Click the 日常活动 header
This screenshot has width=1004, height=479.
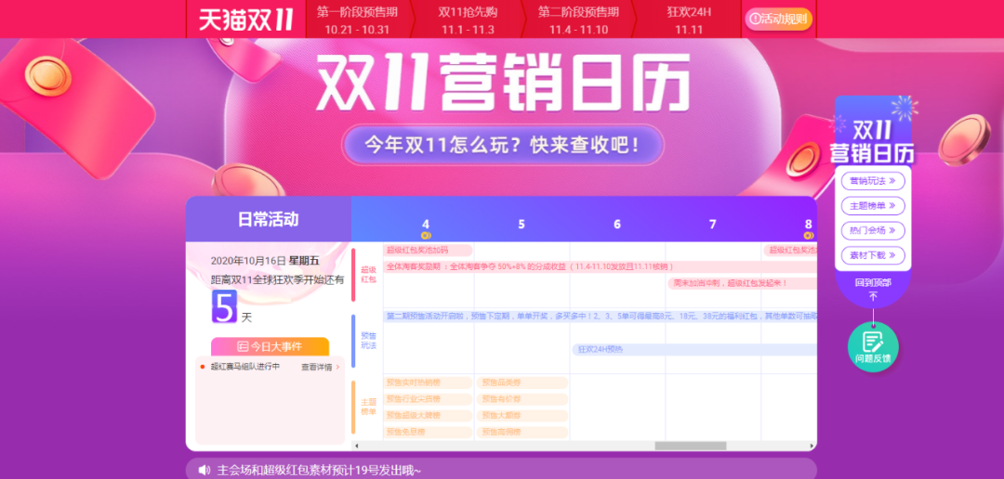click(x=269, y=219)
